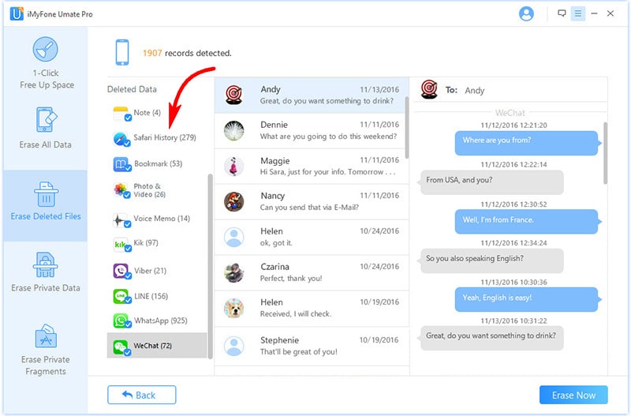Image resolution: width=631 pixels, height=416 pixels.
Task: Click Czarina's photo avatar
Action: pos(233,272)
